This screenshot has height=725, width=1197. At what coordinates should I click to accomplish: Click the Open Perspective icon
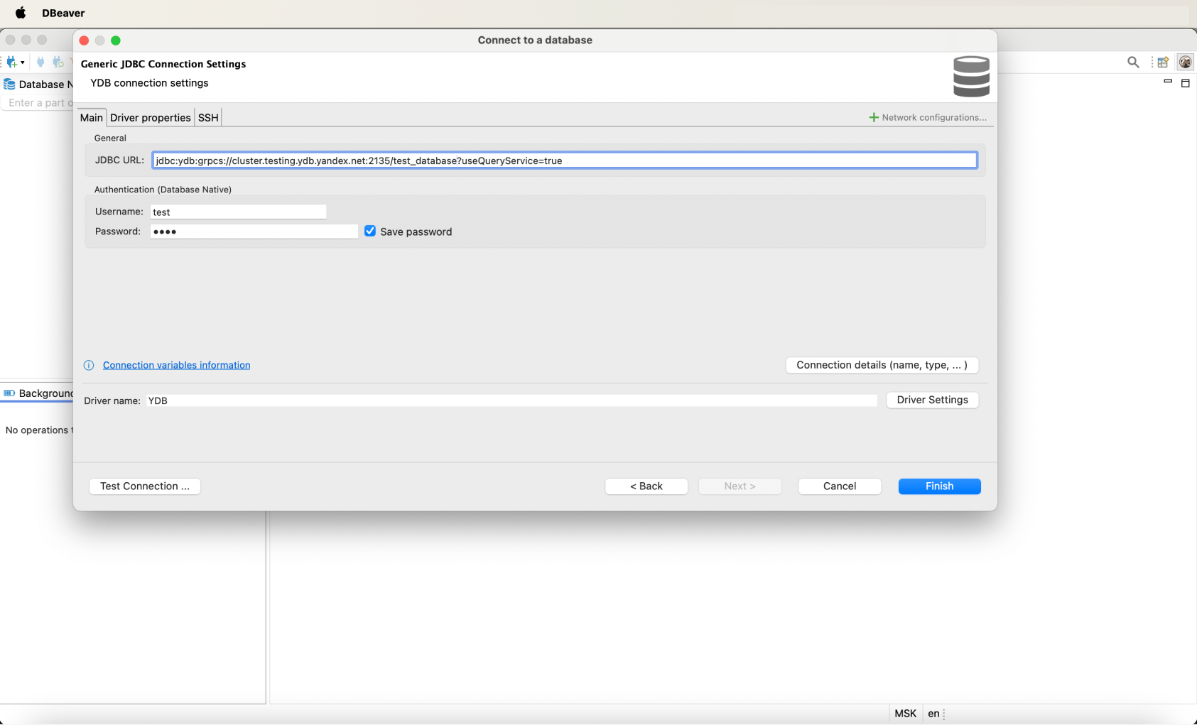click(x=1163, y=62)
